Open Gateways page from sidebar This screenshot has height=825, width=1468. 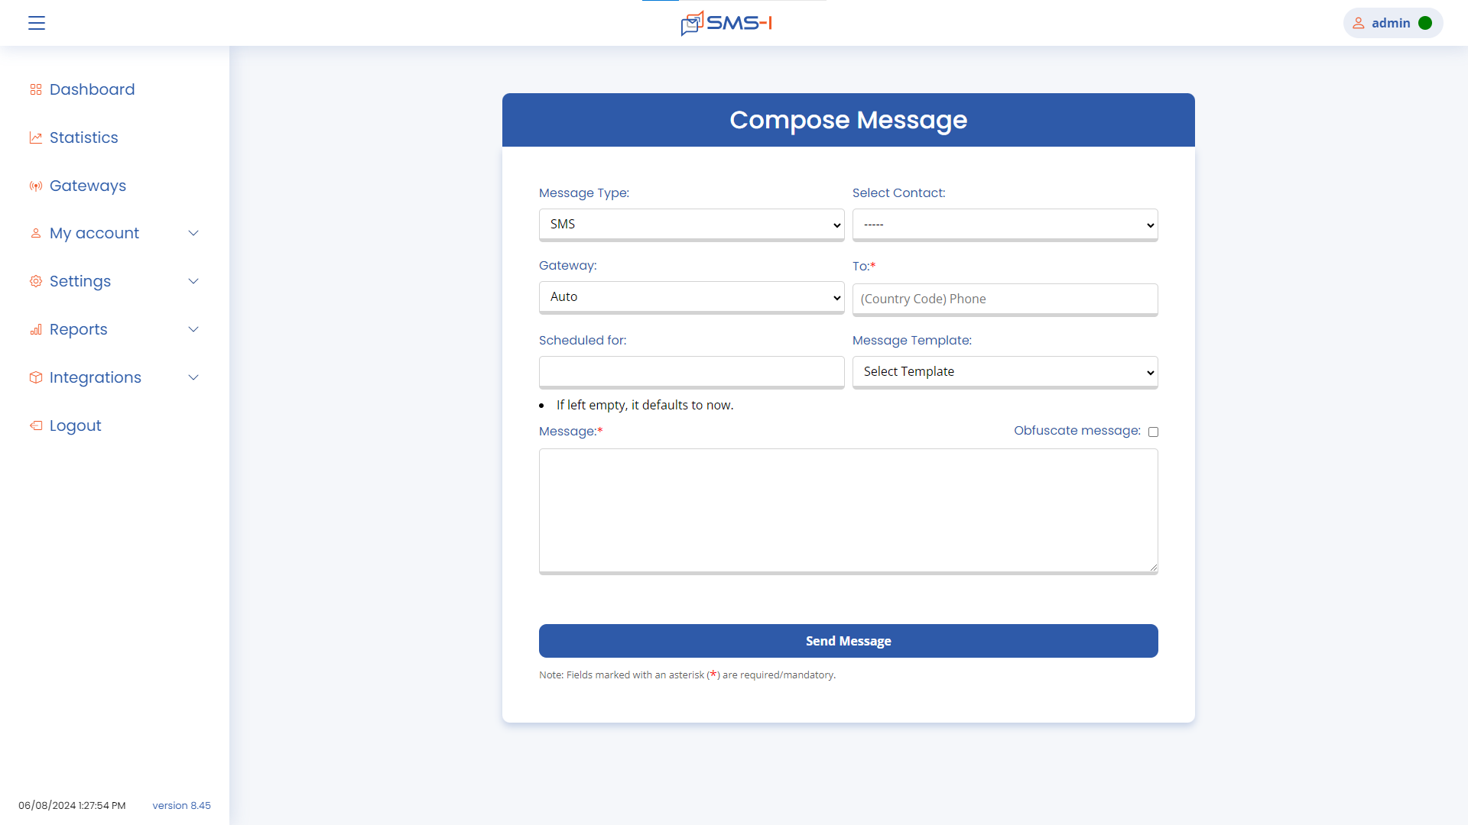(87, 186)
